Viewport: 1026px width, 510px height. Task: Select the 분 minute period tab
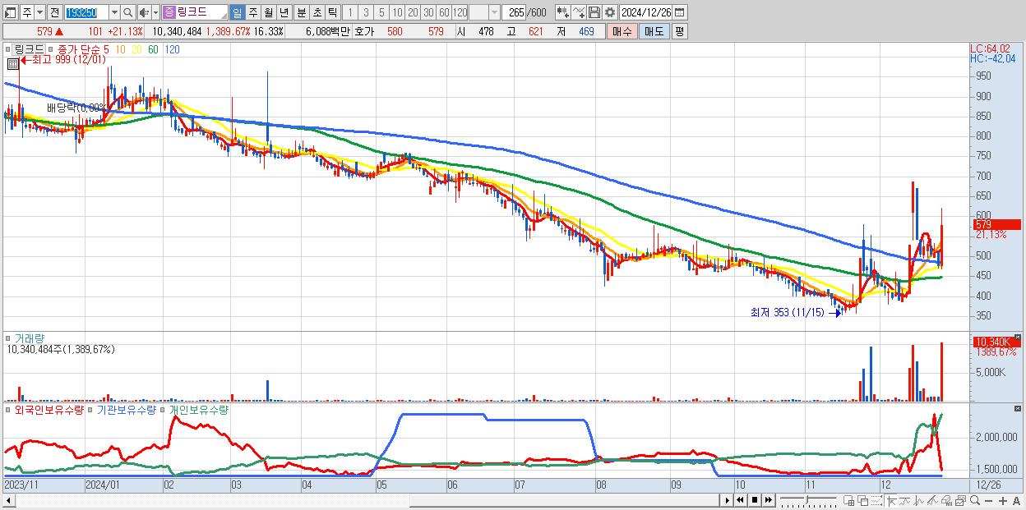tap(301, 13)
